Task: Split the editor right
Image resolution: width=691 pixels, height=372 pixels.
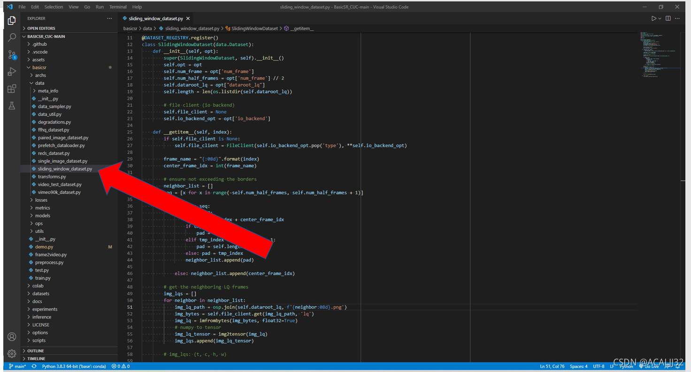Action: (668, 18)
